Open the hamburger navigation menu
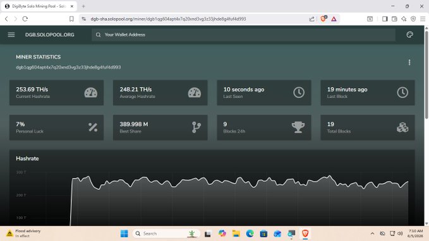Screen dimensions: 429x241 (x=11, y=35)
